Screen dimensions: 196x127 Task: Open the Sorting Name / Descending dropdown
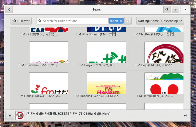pyautogui.click(x=160, y=21)
